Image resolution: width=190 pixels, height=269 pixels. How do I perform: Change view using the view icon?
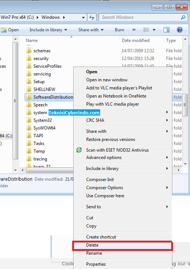146,30
